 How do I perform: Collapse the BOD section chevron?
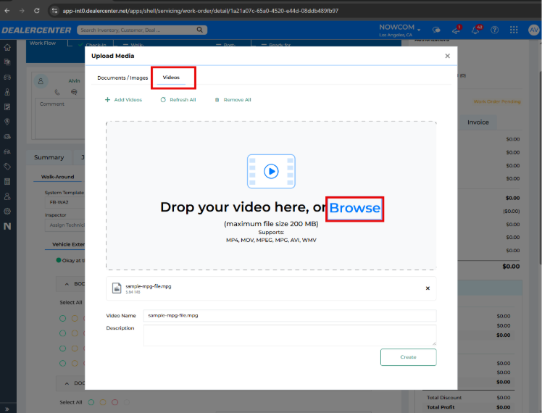[67, 284]
